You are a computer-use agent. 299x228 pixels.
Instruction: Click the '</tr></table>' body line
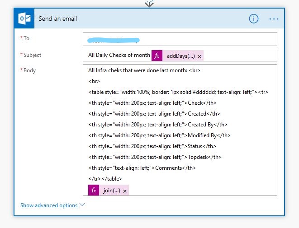(105, 179)
